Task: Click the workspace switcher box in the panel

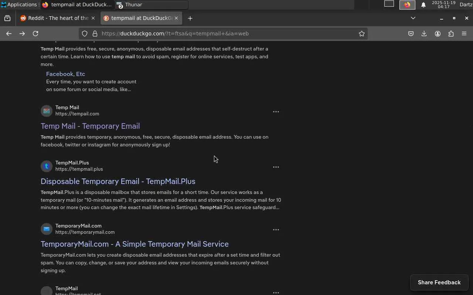Action: [389, 4]
